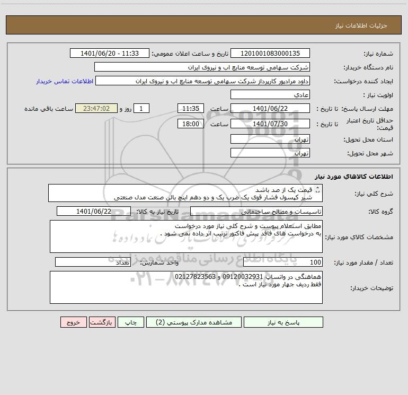Click the تاریخ و ساعت اعلان عمومی label
The image size is (408, 395).
pos(190,54)
